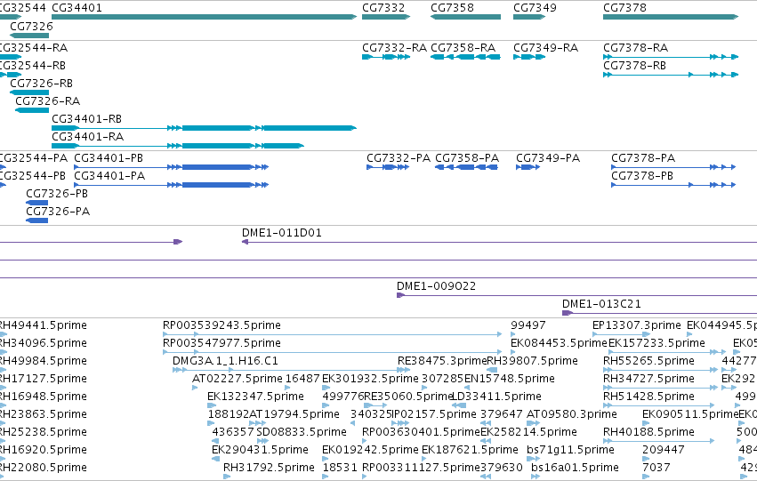Click EST RH39807.5prime

click(533, 361)
